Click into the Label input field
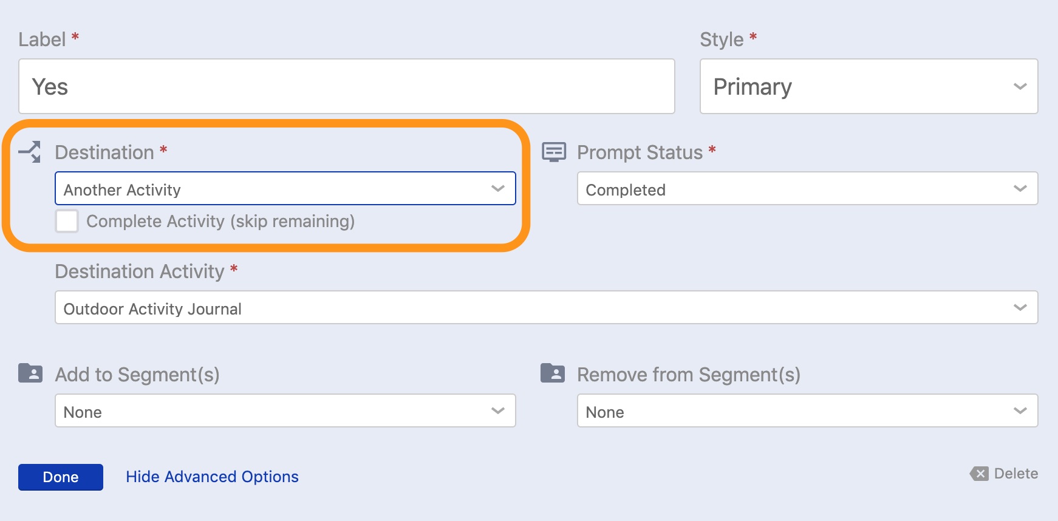Viewport: 1058px width, 521px height. point(346,86)
